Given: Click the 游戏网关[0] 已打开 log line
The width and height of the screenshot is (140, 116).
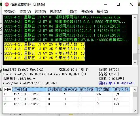Looking at the screenshot, I should [x=65, y=26].
